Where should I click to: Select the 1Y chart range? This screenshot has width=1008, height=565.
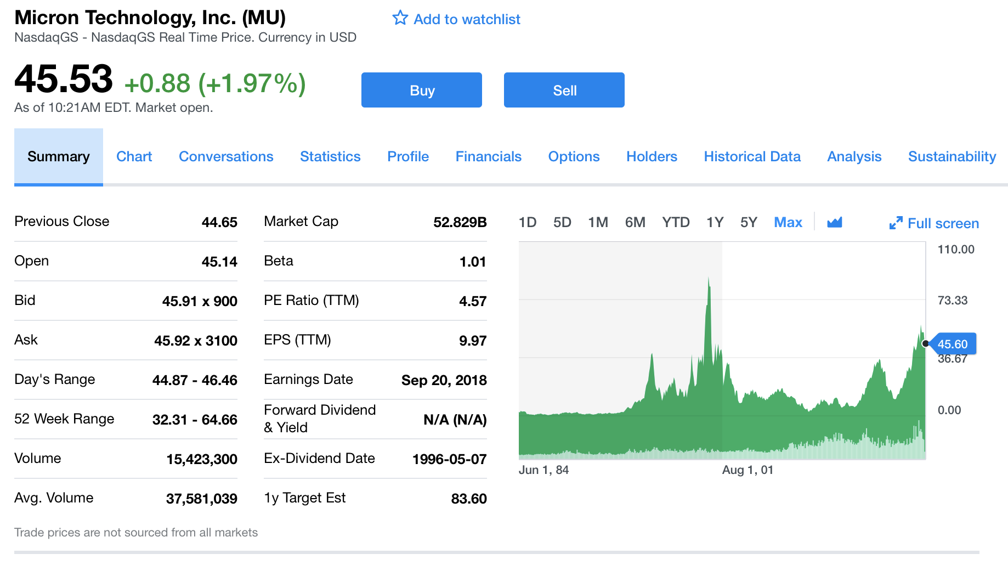[715, 222]
